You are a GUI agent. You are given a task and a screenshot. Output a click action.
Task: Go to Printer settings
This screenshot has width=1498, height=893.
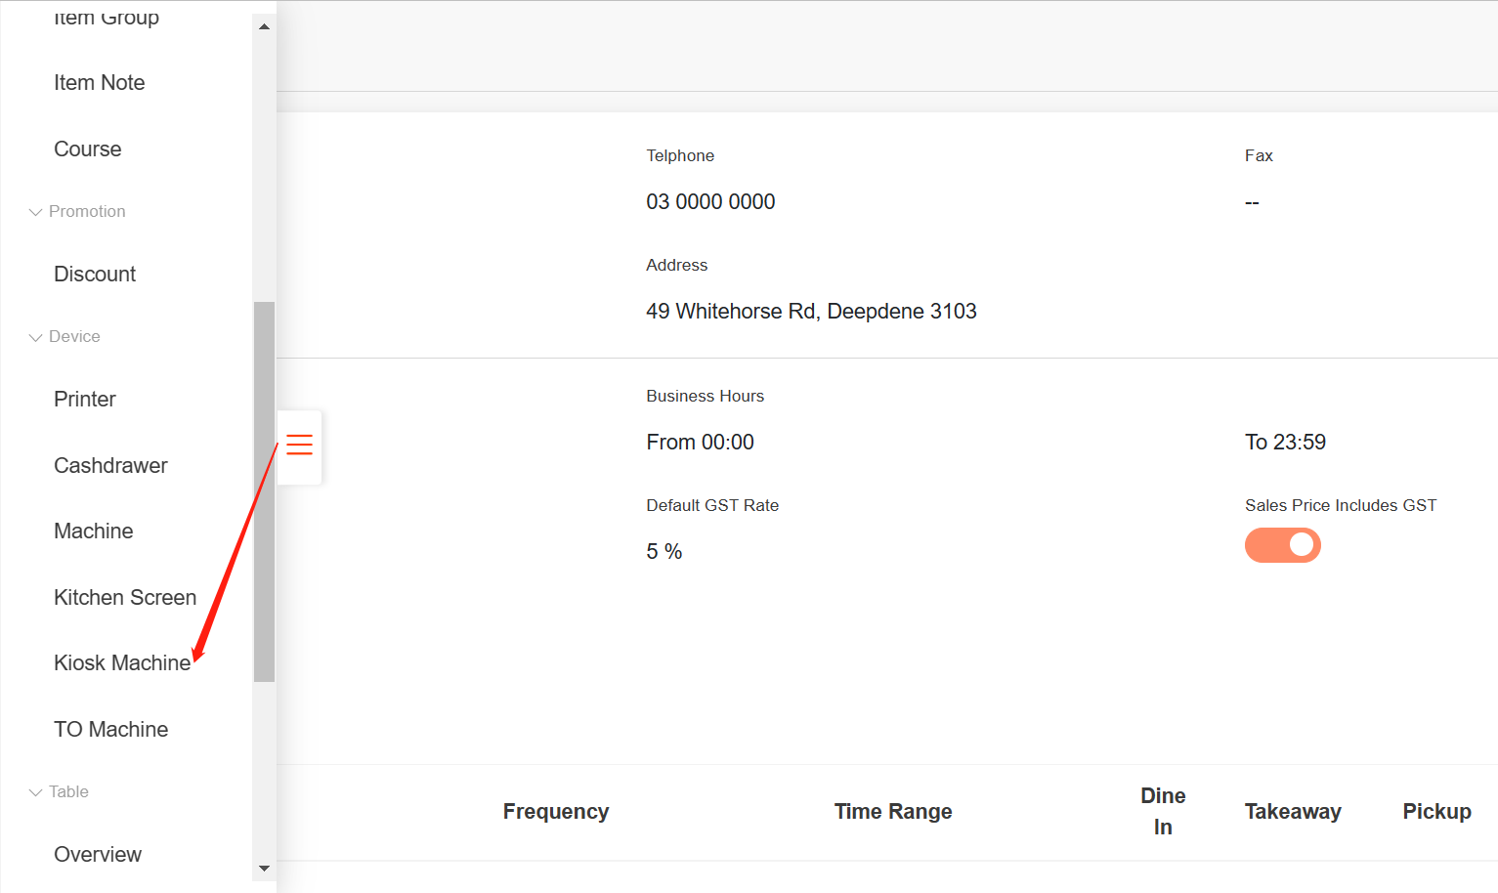[x=85, y=400]
